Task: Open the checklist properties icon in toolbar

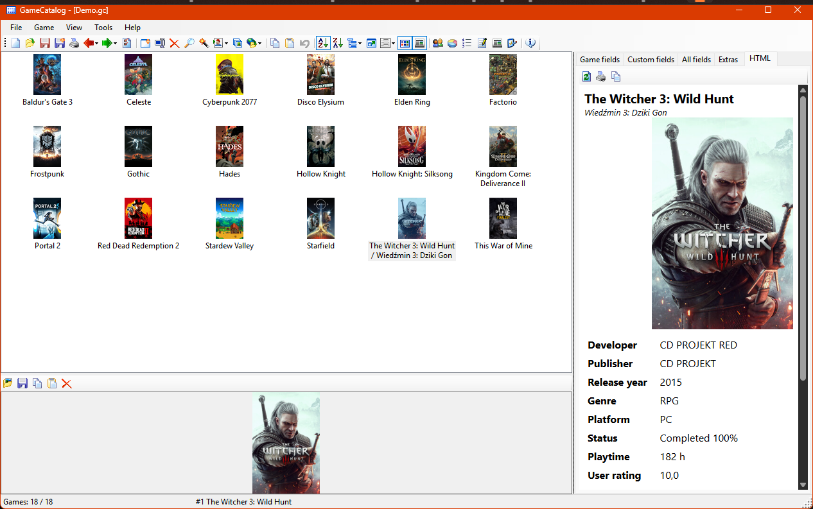Action: (x=127, y=43)
